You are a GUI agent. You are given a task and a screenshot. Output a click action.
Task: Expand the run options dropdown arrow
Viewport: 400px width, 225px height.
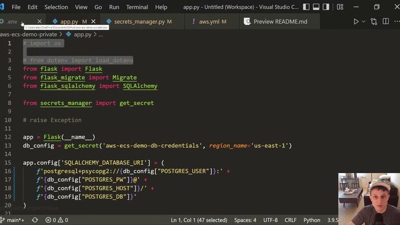pyautogui.click(x=364, y=22)
